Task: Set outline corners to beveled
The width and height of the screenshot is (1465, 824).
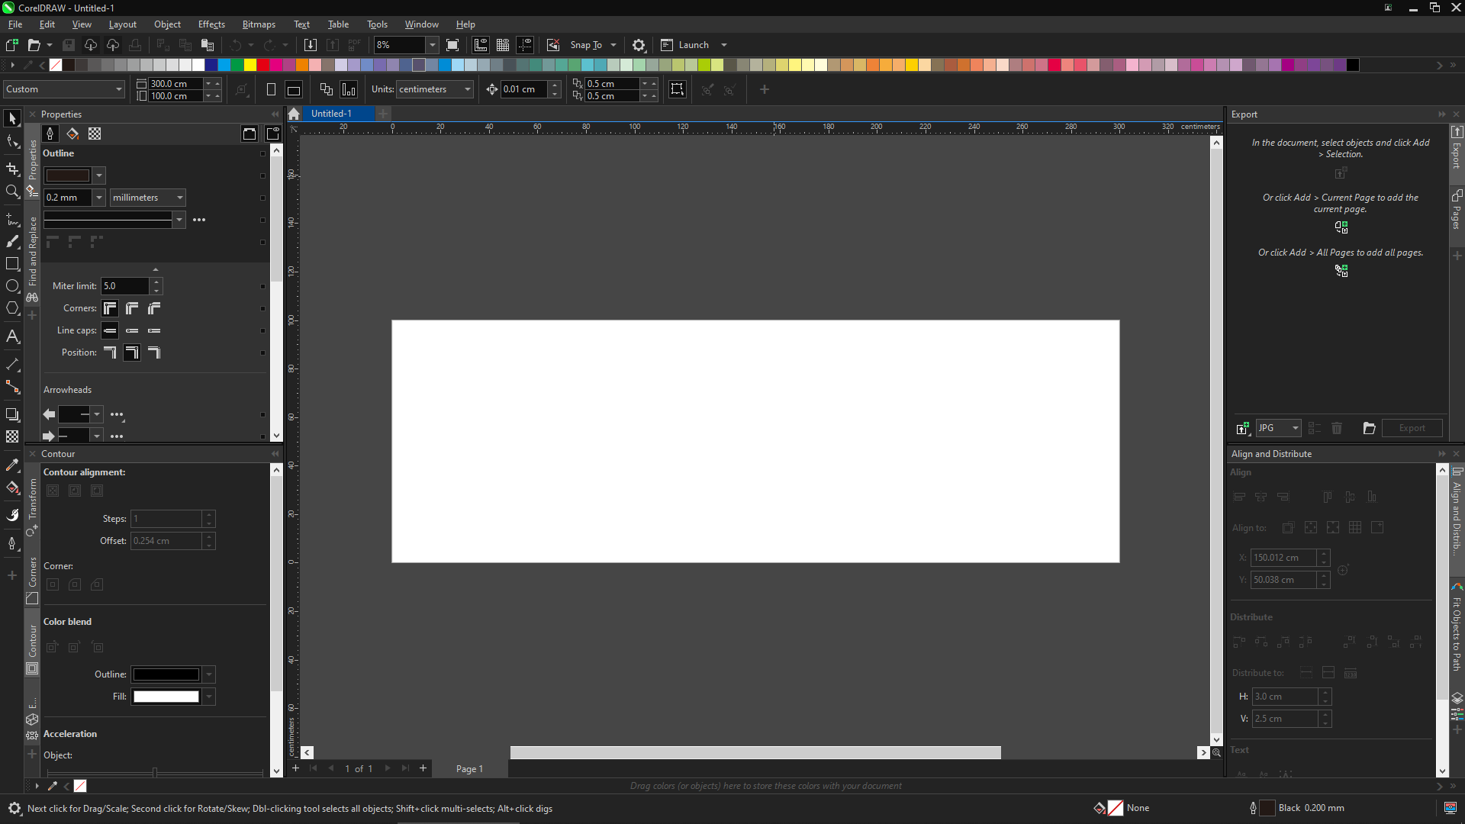Action: coord(154,308)
